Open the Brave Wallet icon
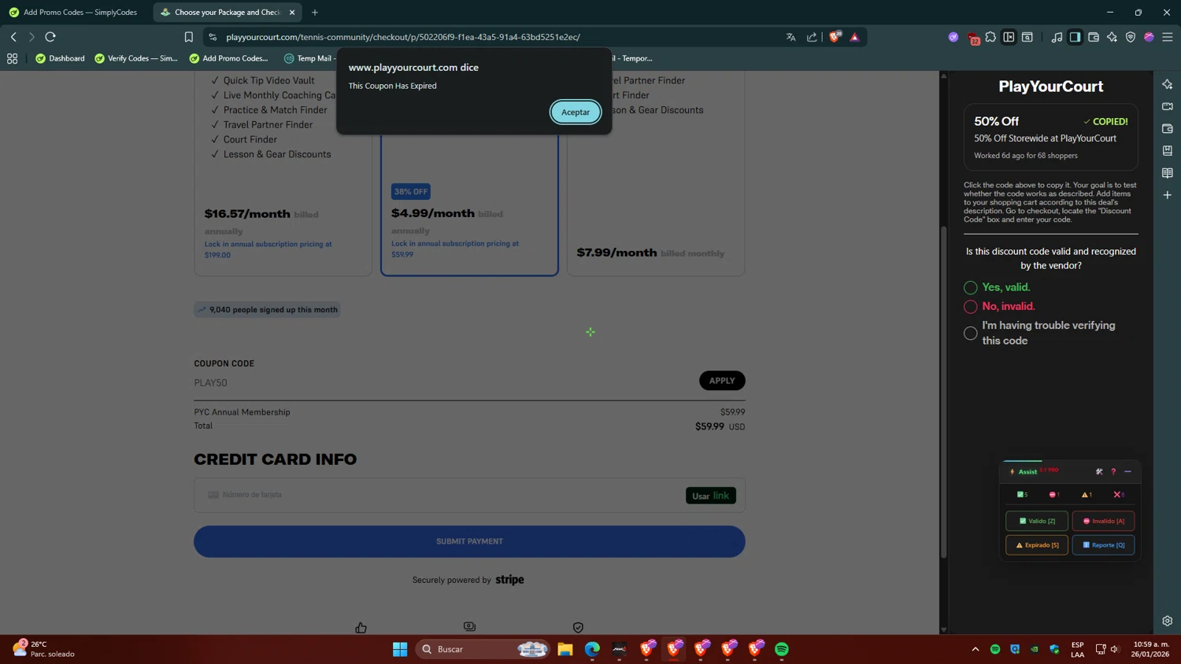Image resolution: width=1181 pixels, height=664 pixels. click(x=1094, y=37)
